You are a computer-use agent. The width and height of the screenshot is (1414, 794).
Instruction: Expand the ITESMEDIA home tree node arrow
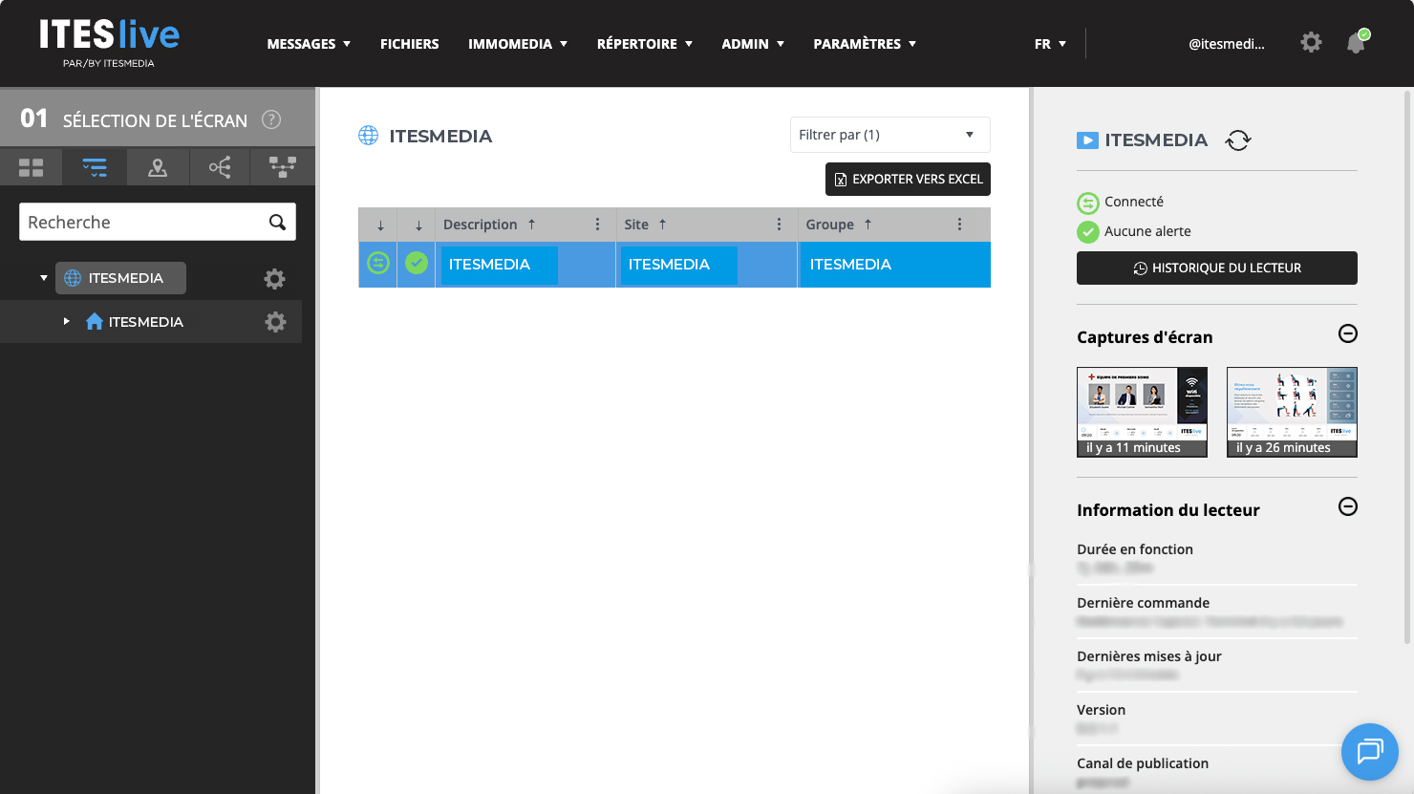(x=66, y=321)
